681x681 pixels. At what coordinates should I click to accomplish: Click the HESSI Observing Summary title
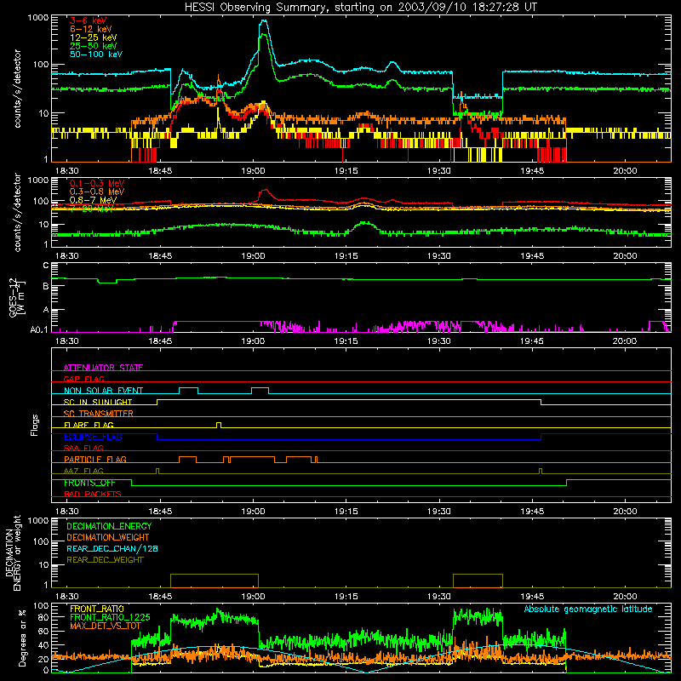click(x=360, y=8)
